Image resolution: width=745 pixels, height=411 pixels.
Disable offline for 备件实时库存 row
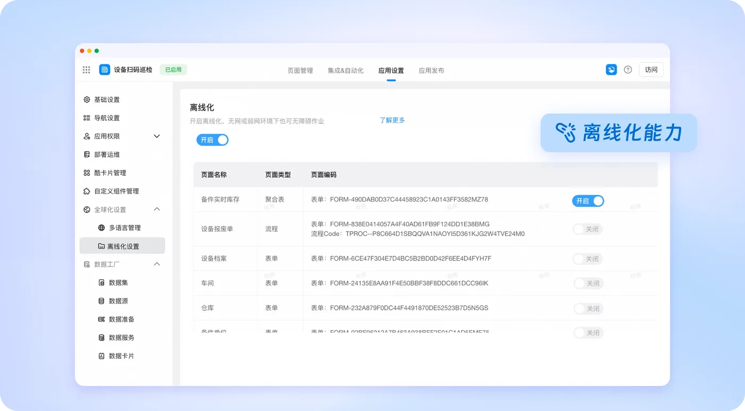(x=588, y=201)
